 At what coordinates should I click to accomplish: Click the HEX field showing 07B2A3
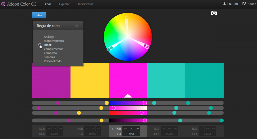[x=207, y=134]
